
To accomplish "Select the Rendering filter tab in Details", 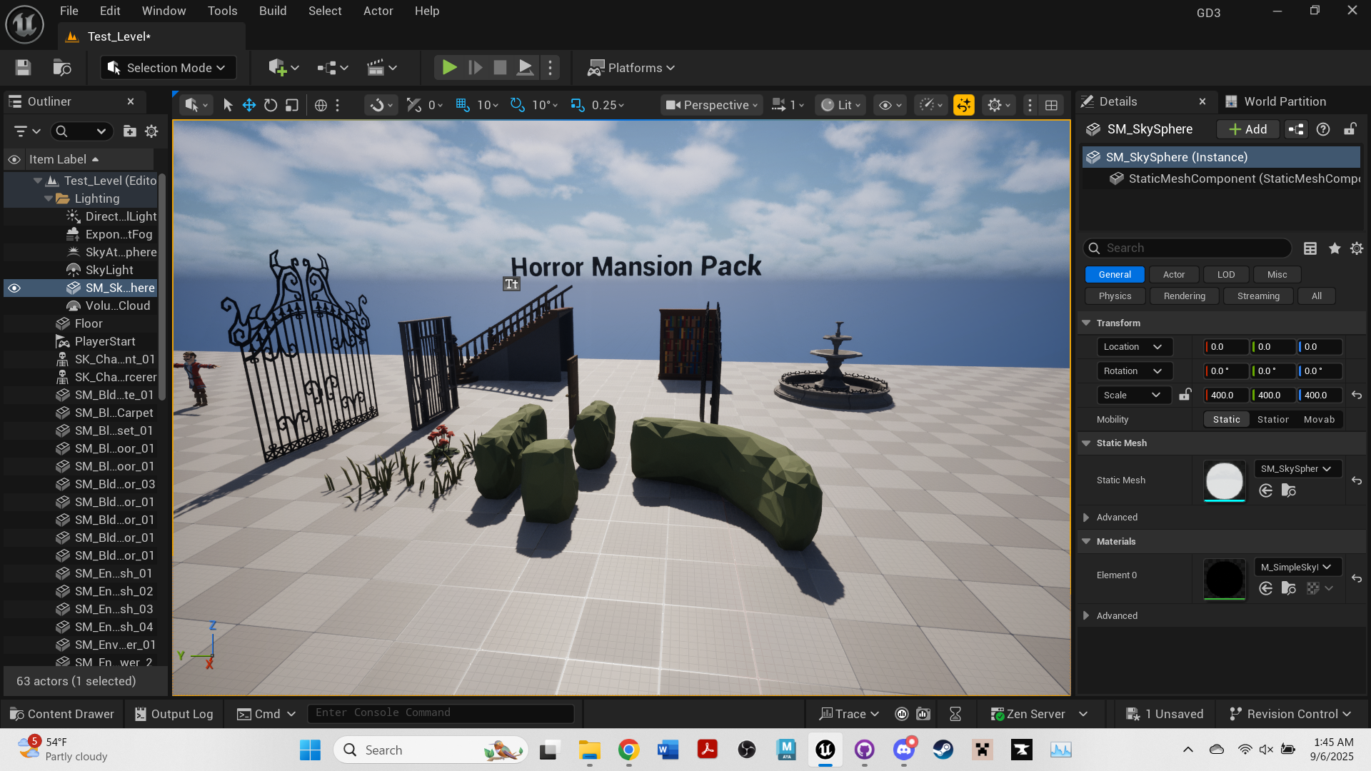I will click(1184, 296).
